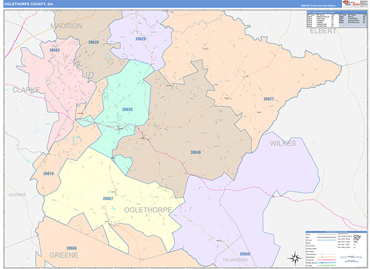Click the WILKES county label
This screenshot has height=269, width=370.
[x=283, y=143]
